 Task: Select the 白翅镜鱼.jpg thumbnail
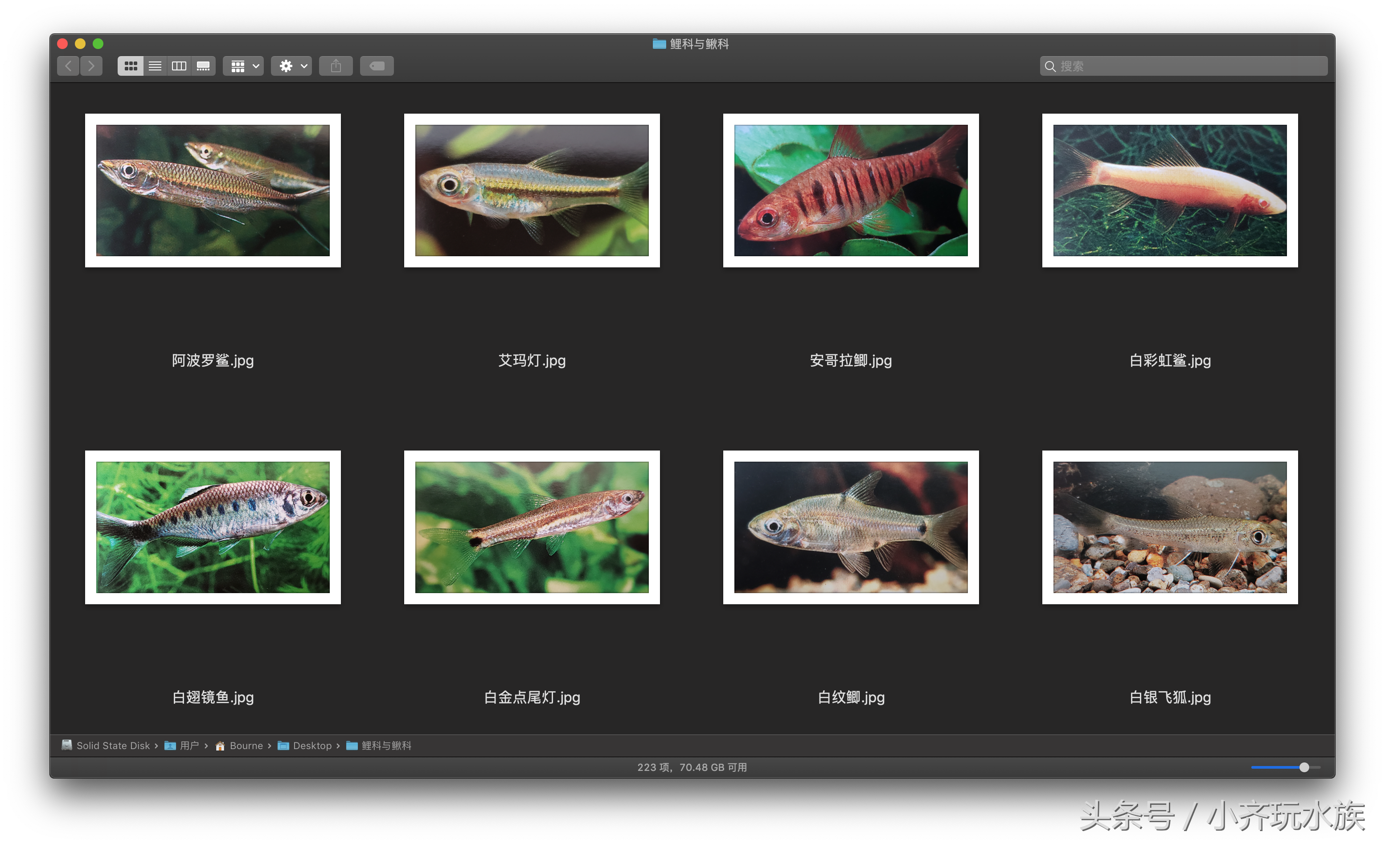(x=213, y=528)
